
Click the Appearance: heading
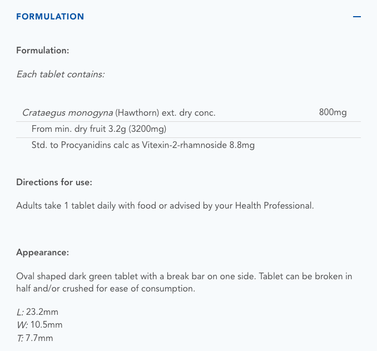[42, 253]
